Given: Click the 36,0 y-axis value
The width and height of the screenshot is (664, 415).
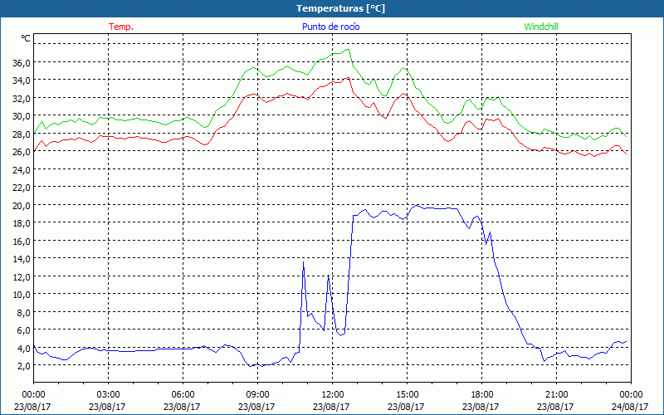Looking at the screenshot, I should 22,62.
